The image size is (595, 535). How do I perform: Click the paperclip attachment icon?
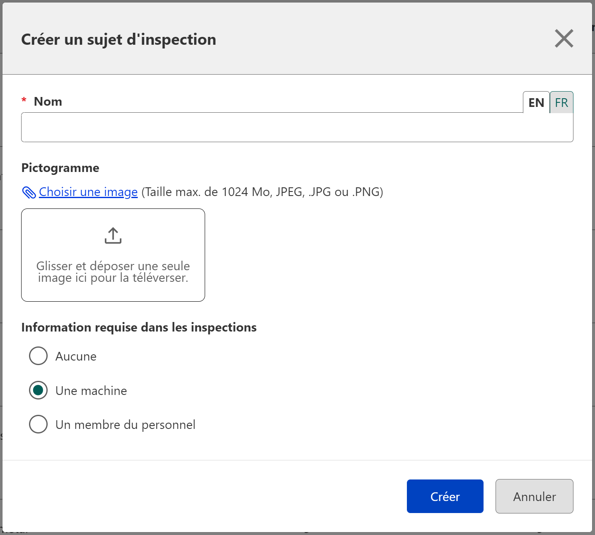pyautogui.click(x=29, y=192)
